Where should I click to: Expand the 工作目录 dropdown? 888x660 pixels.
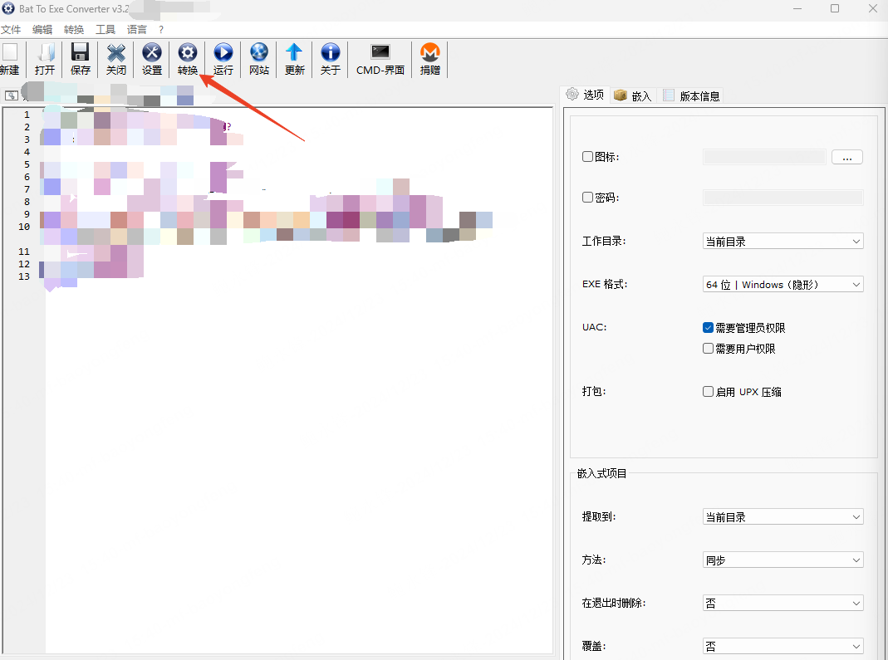pos(783,241)
